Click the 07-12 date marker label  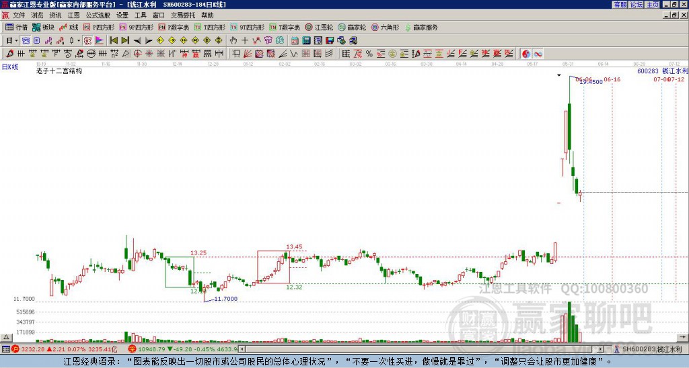tap(677, 79)
